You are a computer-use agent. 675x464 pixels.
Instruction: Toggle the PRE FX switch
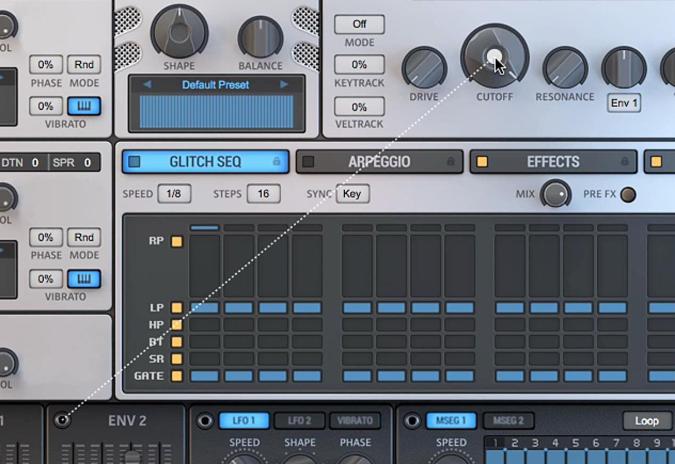pyautogui.click(x=628, y=194)
